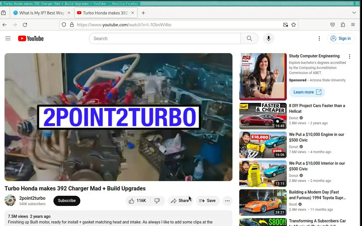Click throtl channel name
The height and width of the screenshot is (226, 362).
pos(293,205)
